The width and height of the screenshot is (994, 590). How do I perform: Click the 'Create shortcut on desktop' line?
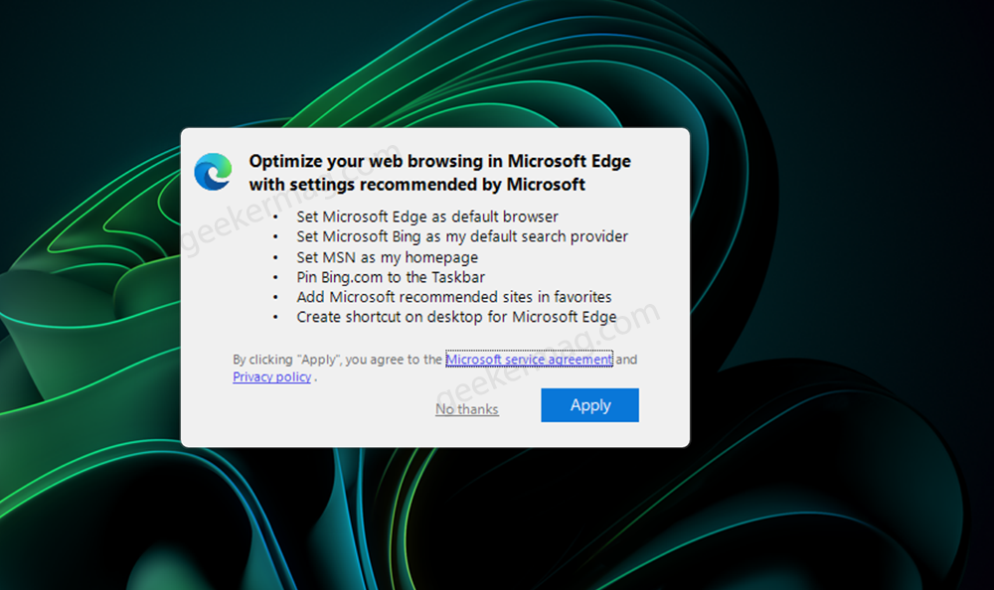click(456, 317)
